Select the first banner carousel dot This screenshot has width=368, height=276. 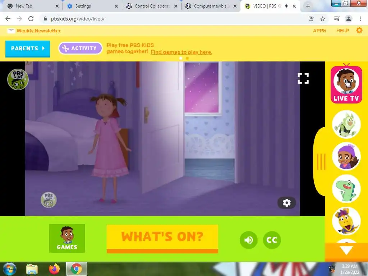[x=181, y=58]
